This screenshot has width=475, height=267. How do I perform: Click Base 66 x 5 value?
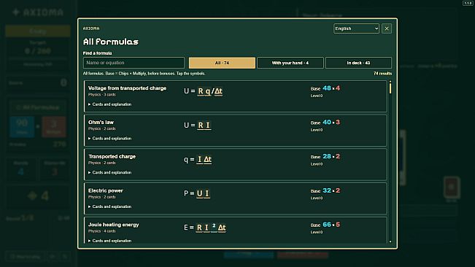click(x=325, y=225)
